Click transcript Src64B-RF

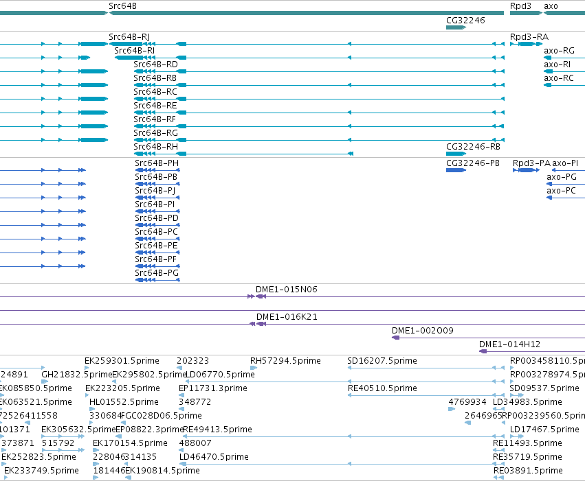point(155,119)
